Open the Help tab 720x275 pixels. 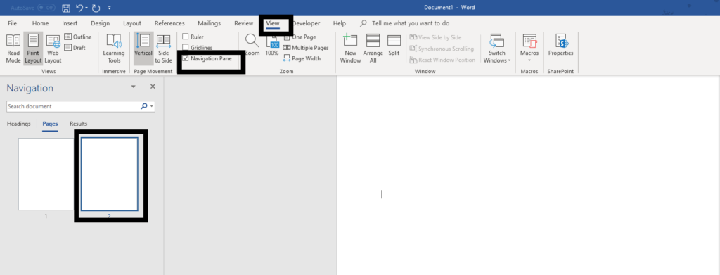coord(340,23)
